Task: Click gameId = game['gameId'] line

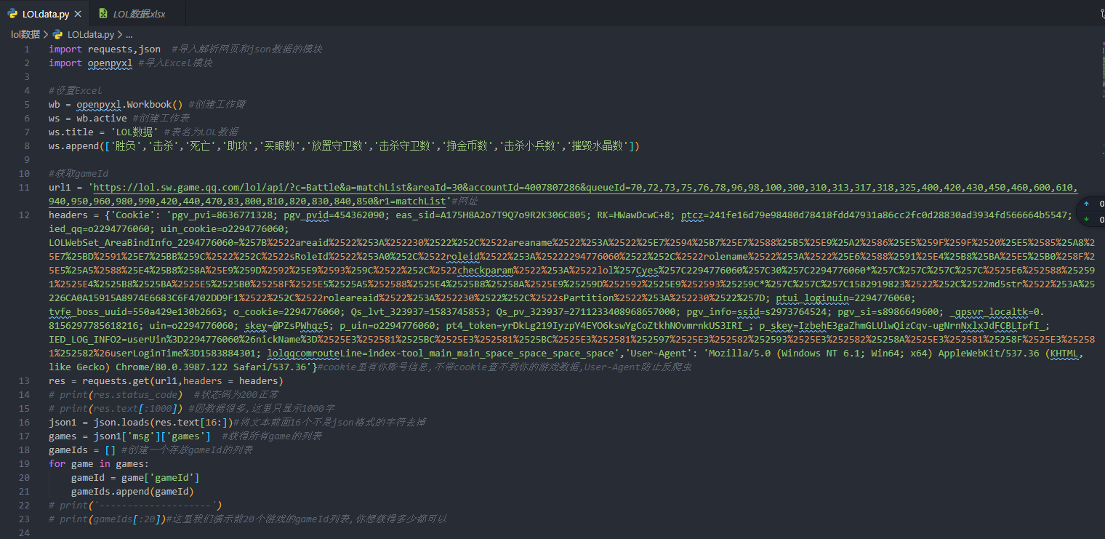Action: 135,478
